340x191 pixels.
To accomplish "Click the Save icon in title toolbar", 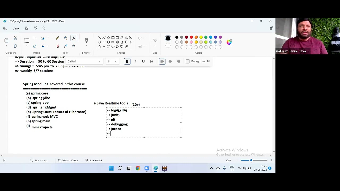I will coord(27,28).
